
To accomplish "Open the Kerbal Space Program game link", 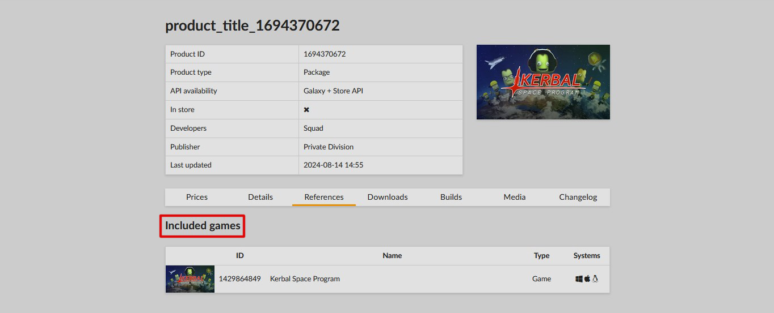I will point(305,278).
